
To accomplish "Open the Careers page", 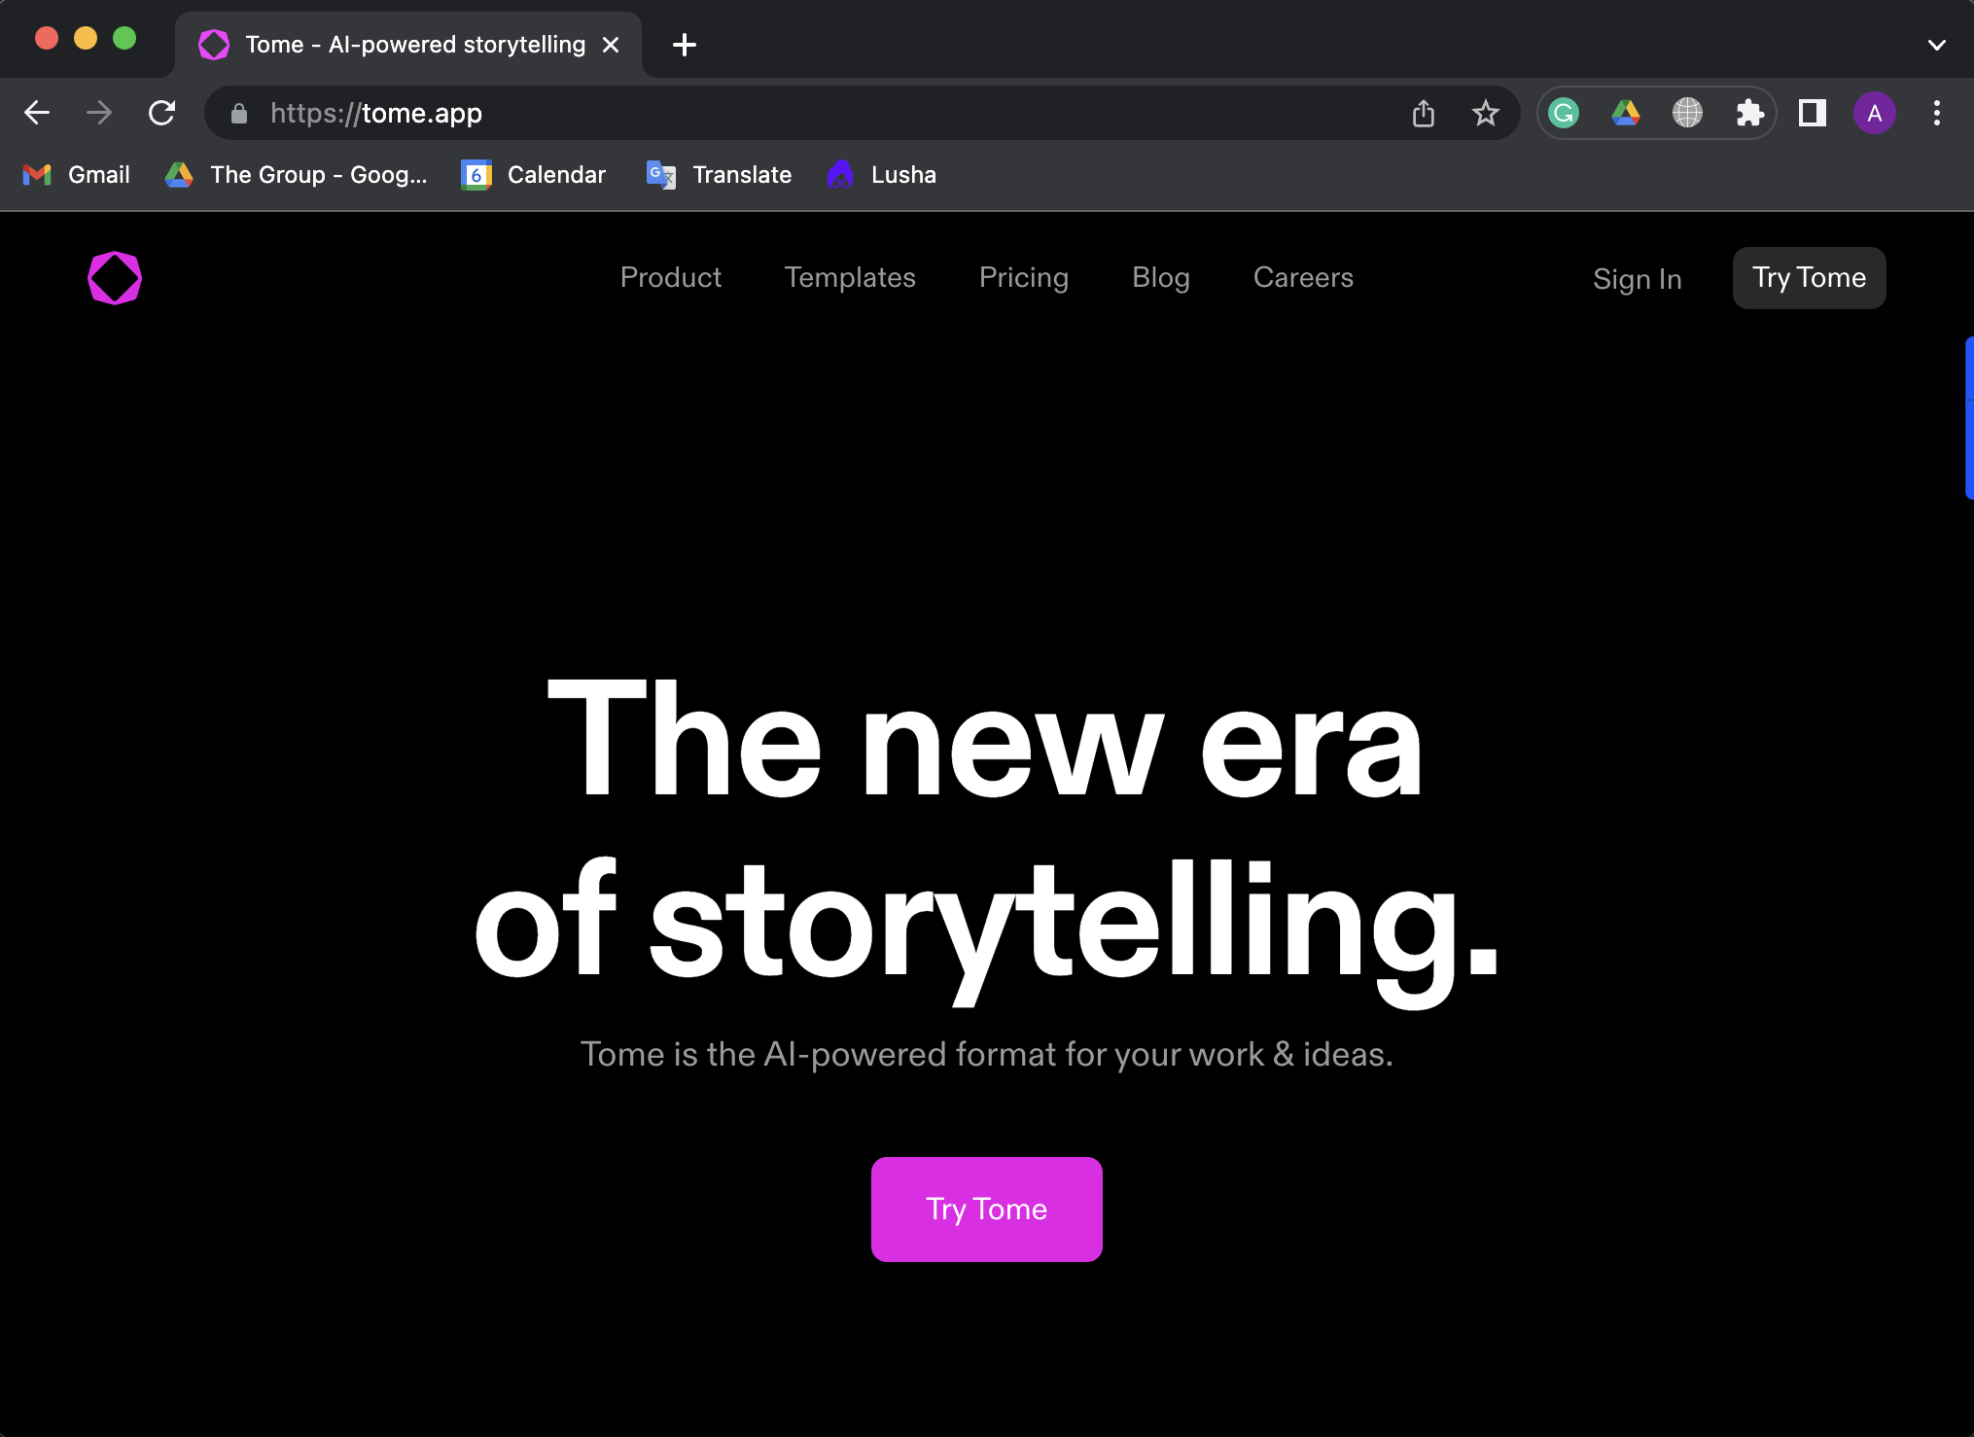I will [1303, 278].
